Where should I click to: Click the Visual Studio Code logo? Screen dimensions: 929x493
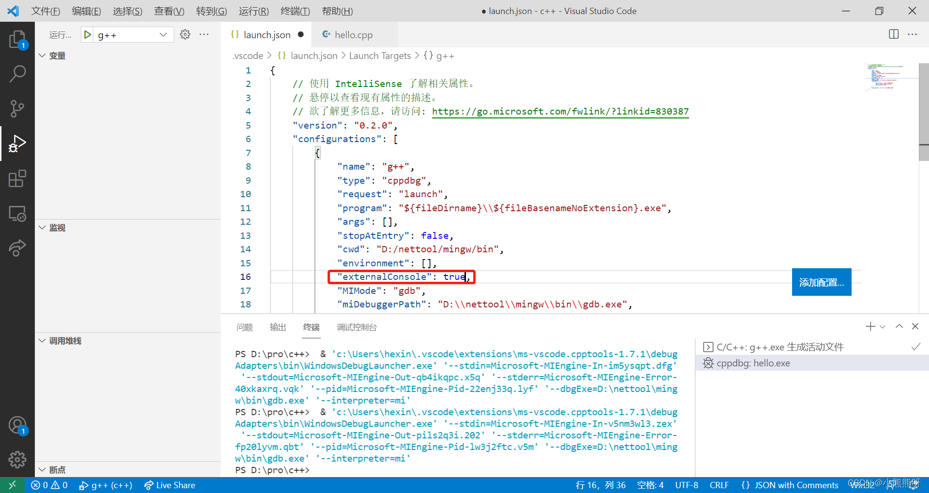(13, 11)
